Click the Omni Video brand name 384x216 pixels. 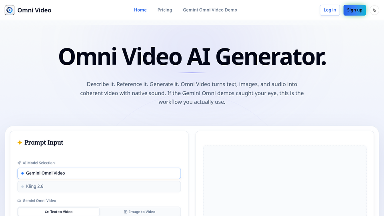pos(34,10)
